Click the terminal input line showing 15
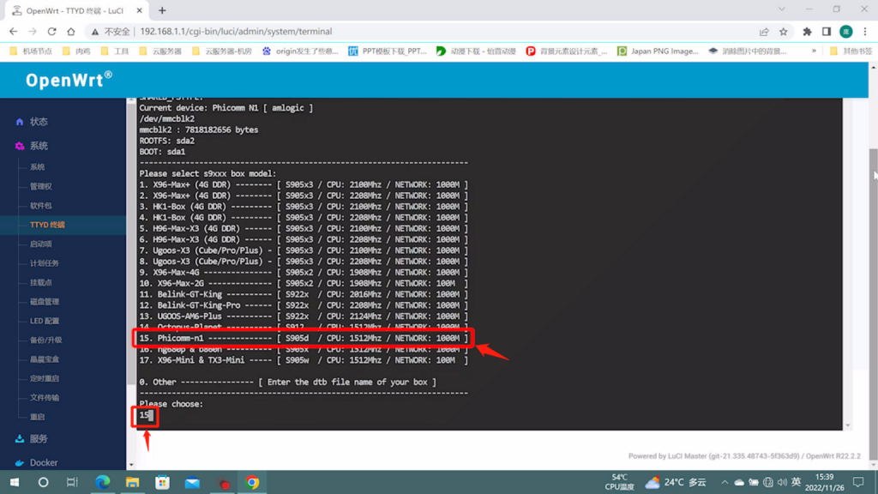 coord(146,415)
